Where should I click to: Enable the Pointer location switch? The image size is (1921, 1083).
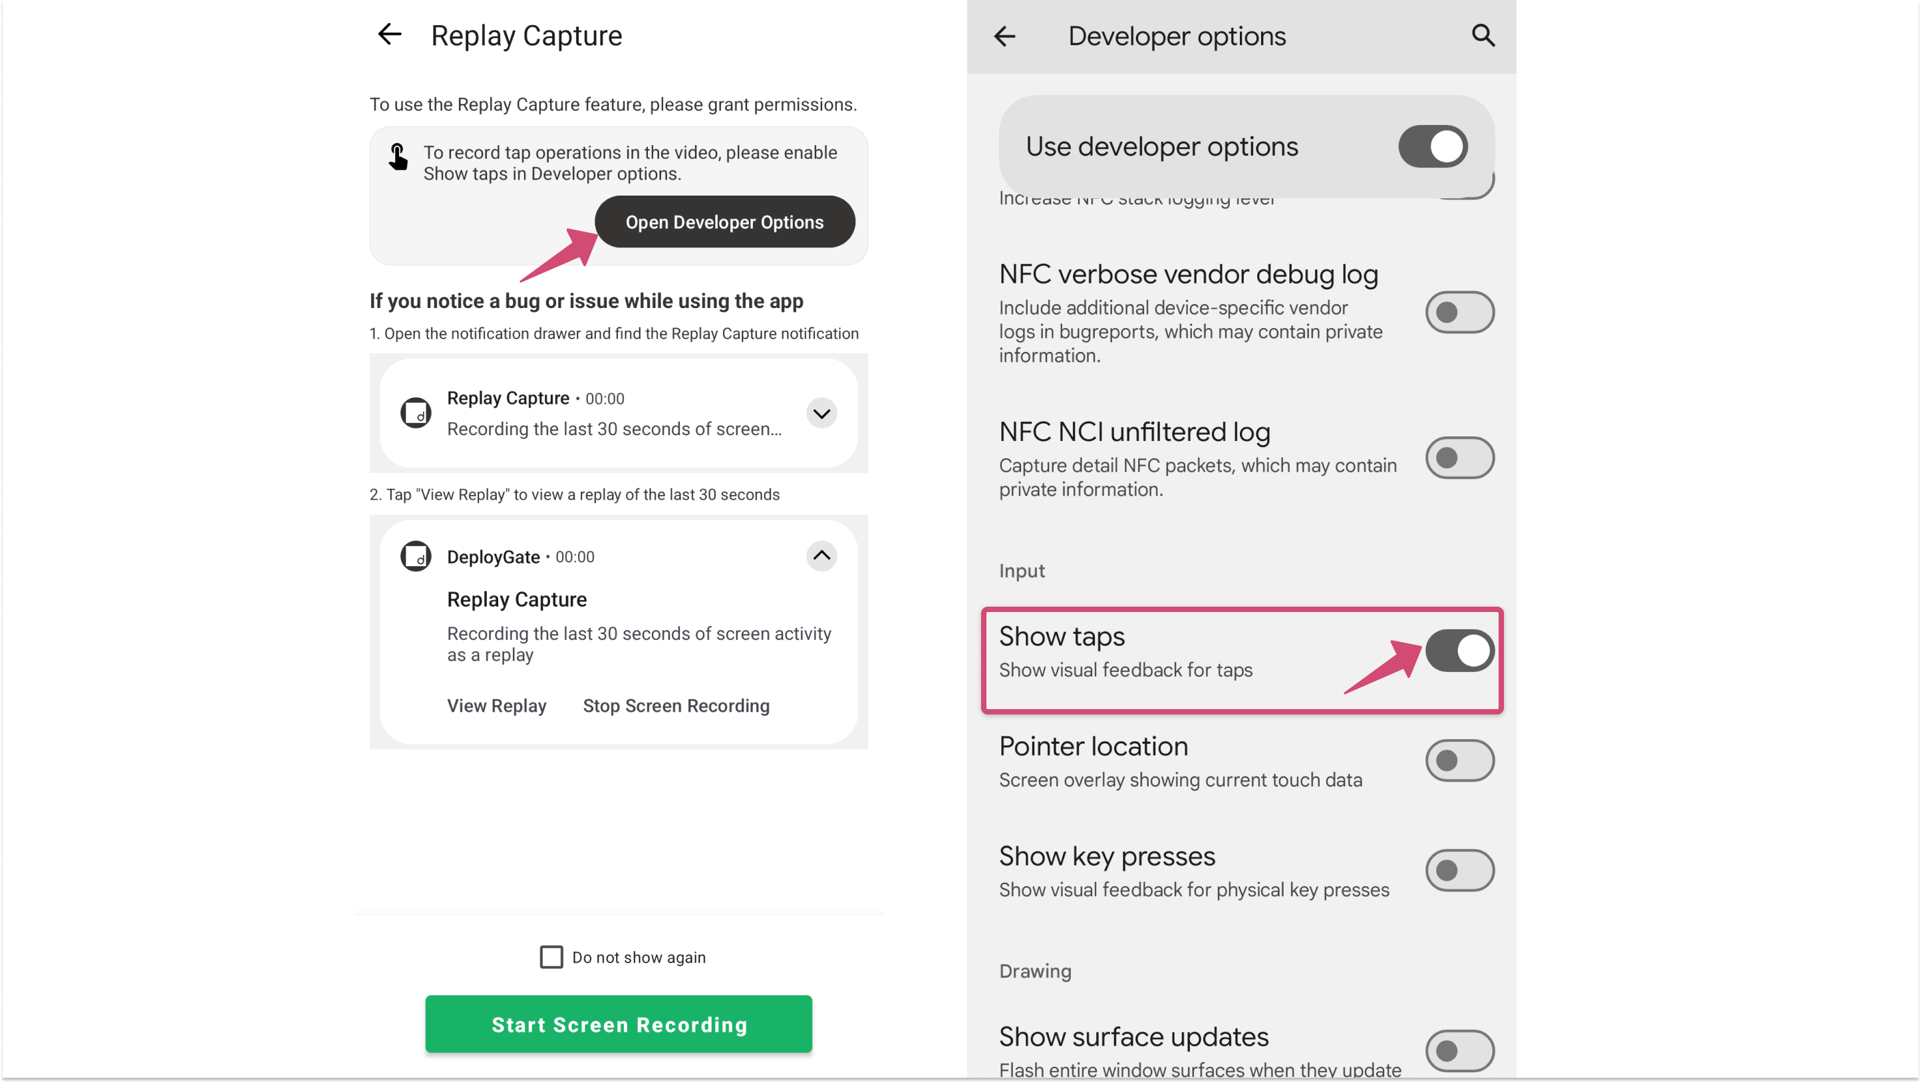pos(1459,761)
